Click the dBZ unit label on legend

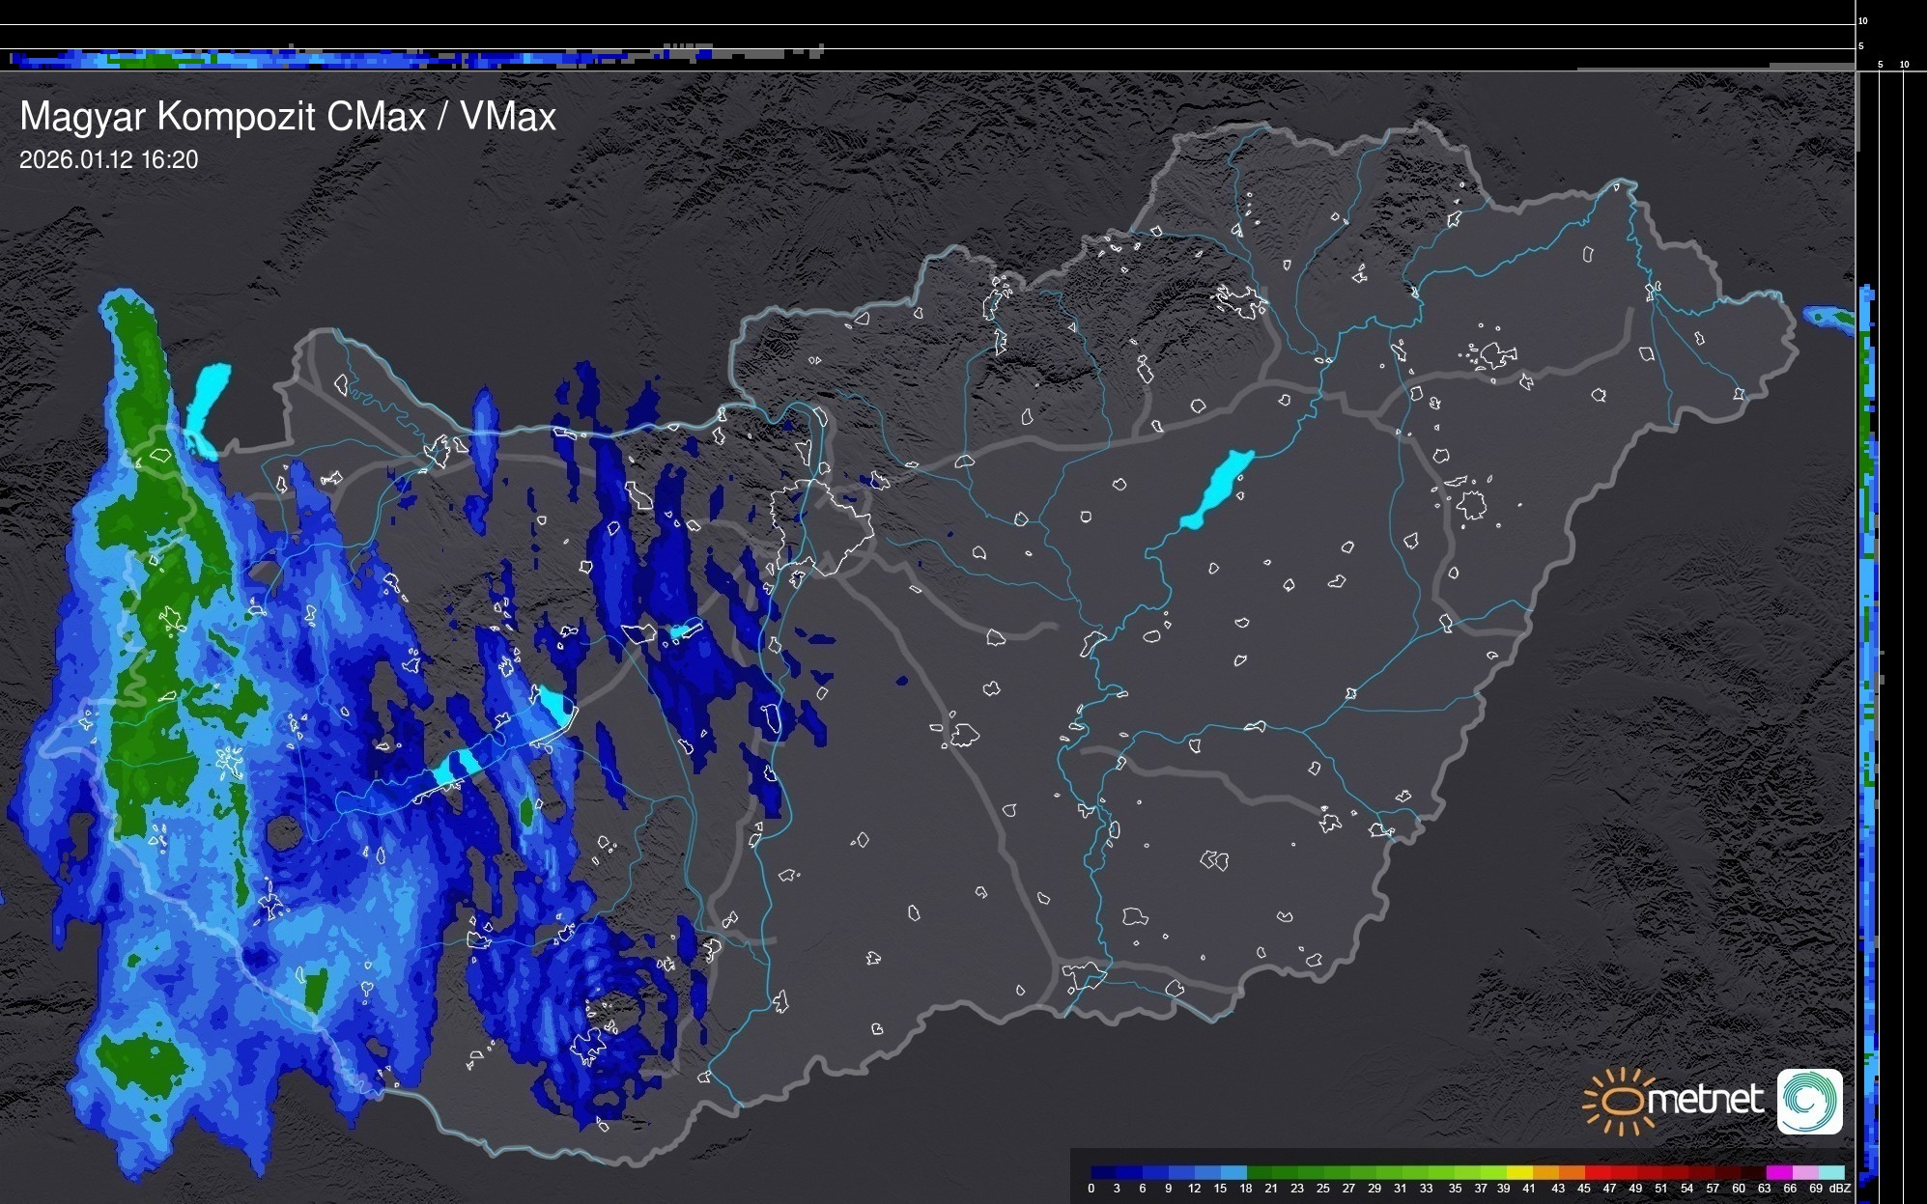(1839, 1189)
